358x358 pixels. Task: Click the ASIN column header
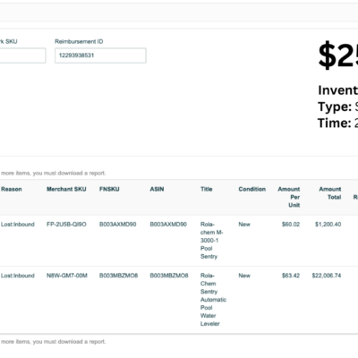click(x=157, y=189)
